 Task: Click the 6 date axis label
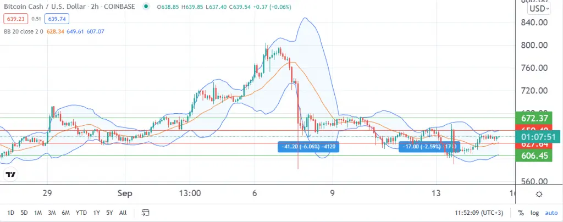click(x=255, y=193)
